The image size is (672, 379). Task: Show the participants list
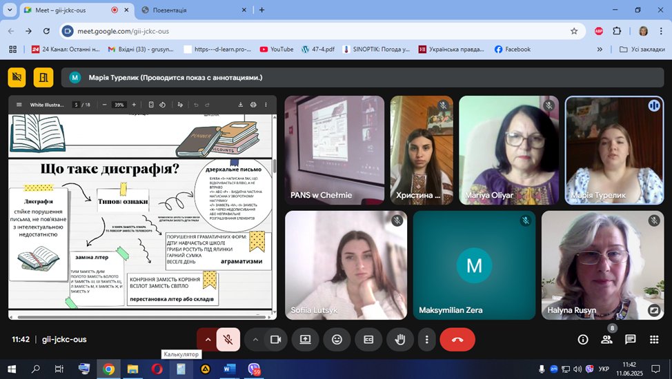[x=606, y=339]
